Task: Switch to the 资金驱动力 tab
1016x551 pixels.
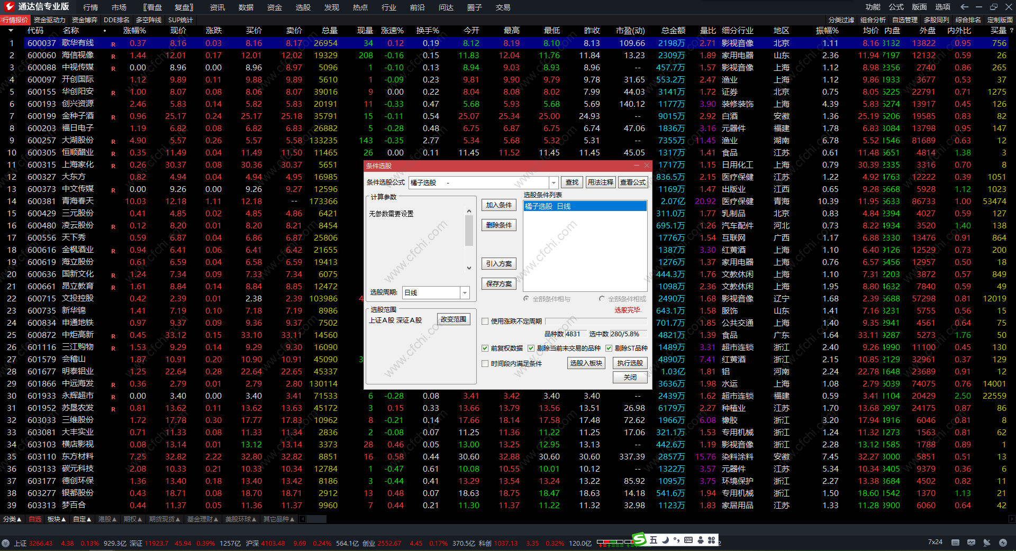Action: [x=49, y=20]
